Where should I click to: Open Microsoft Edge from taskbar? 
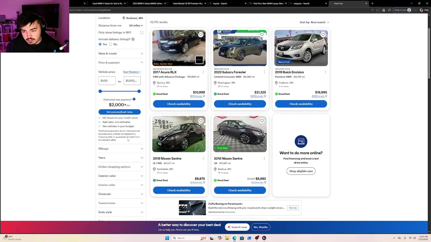(234, 238)
